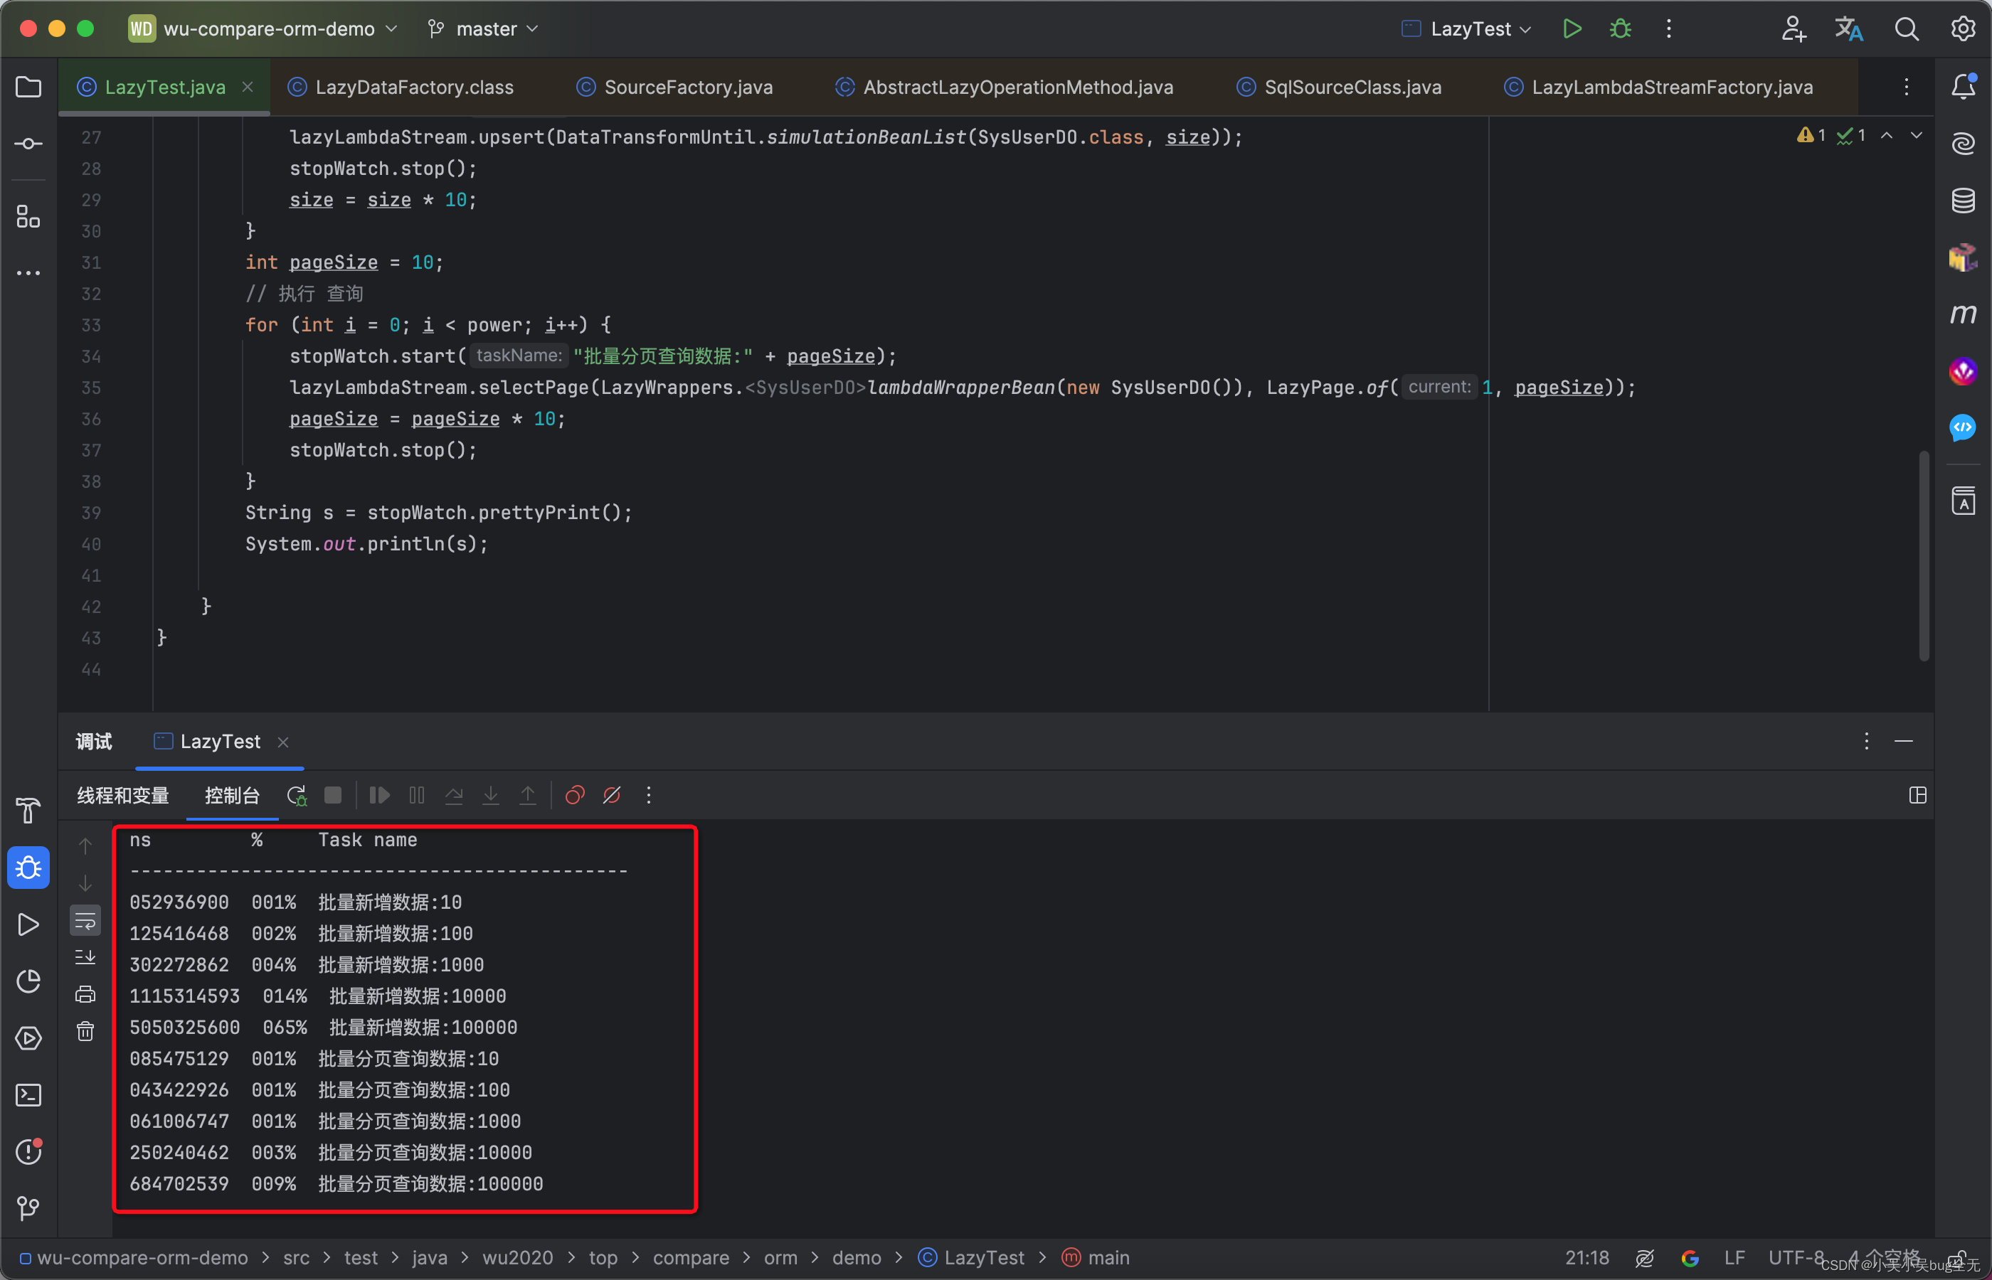Click the LF line separator in status bar
This screenshot has height=1280, width=1992.
[x=1734, y=1257]
